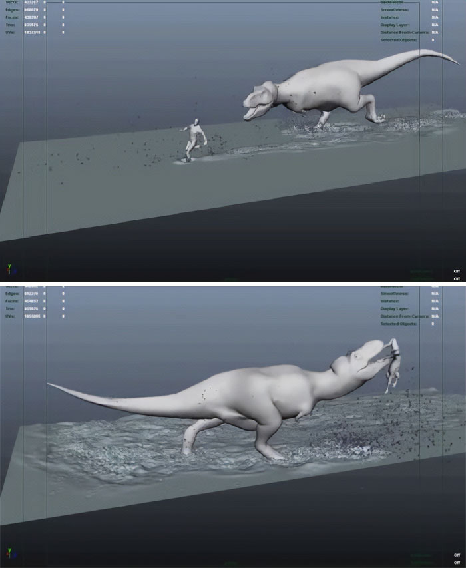Click Distance From Camera in the upper HUD

pyautogui.click(x=405, y=33)
